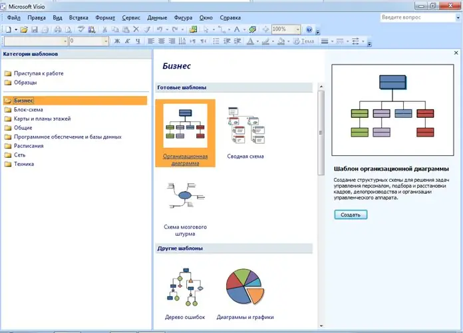The width and height of the screenshot is (463, 333).
Task: Click the Save diskette icon
Action: (x=35, y=29)
